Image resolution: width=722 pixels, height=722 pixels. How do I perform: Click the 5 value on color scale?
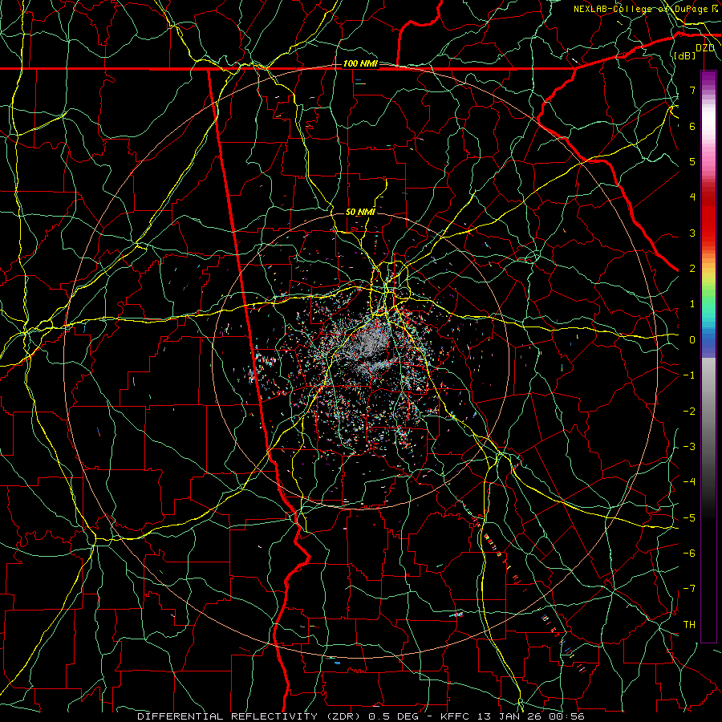click(692, 161)
